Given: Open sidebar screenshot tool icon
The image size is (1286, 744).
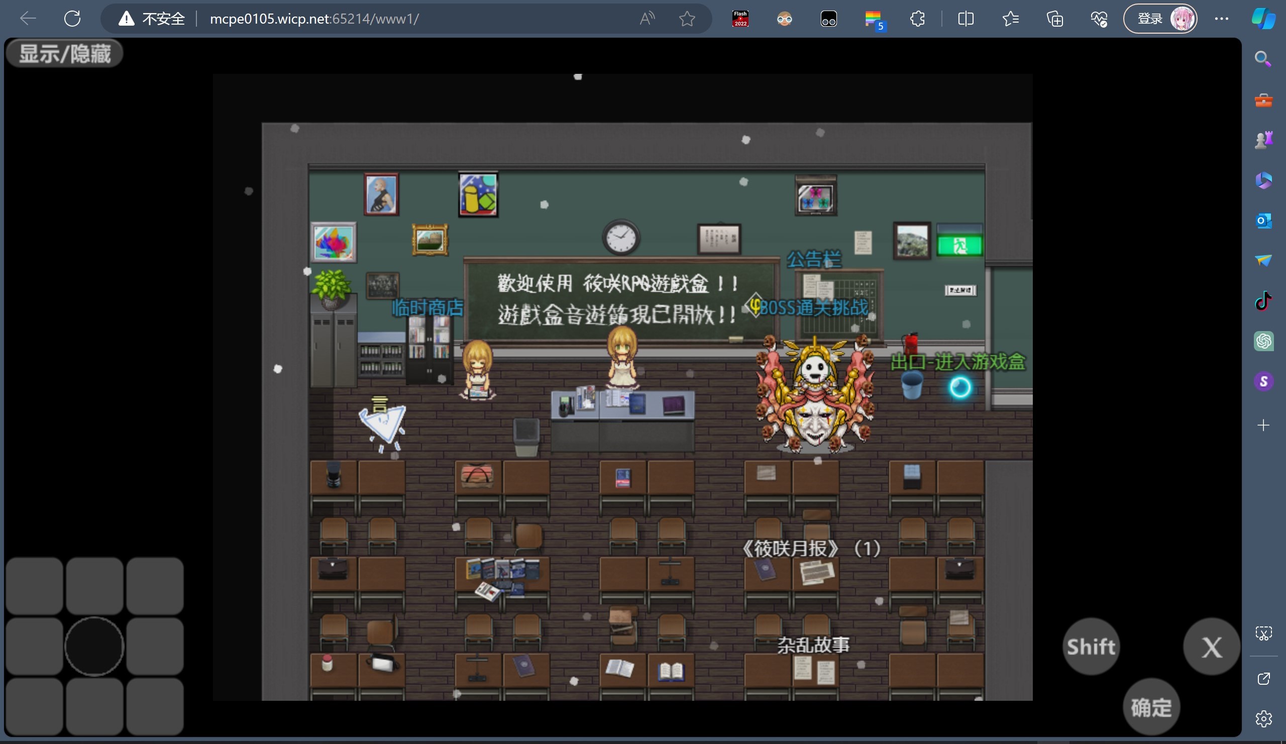Looking at the screenshot, I should tap(1263, 633).
